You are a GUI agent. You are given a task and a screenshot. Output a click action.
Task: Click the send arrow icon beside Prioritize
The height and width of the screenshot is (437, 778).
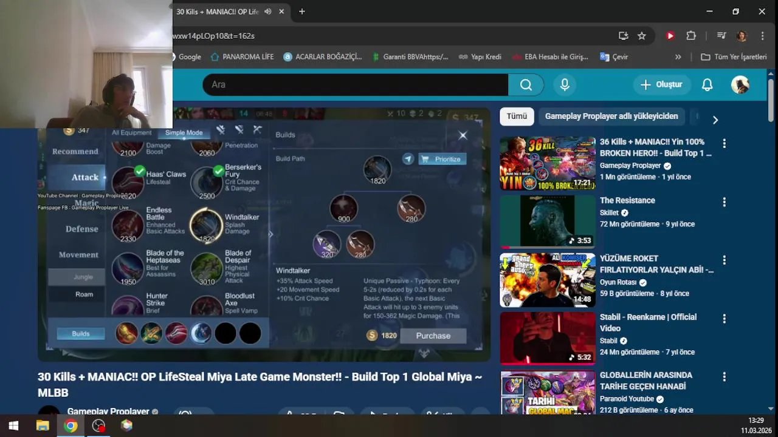pyautogui.click(x=408, y=159)
